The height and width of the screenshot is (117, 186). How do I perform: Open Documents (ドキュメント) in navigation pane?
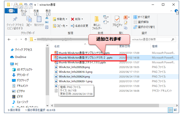[20, 86]
